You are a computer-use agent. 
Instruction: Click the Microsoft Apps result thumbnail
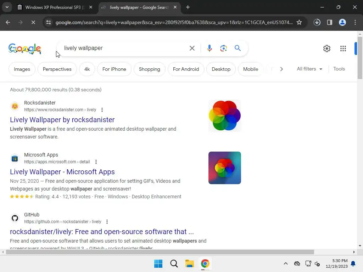(x=224, y=168)
